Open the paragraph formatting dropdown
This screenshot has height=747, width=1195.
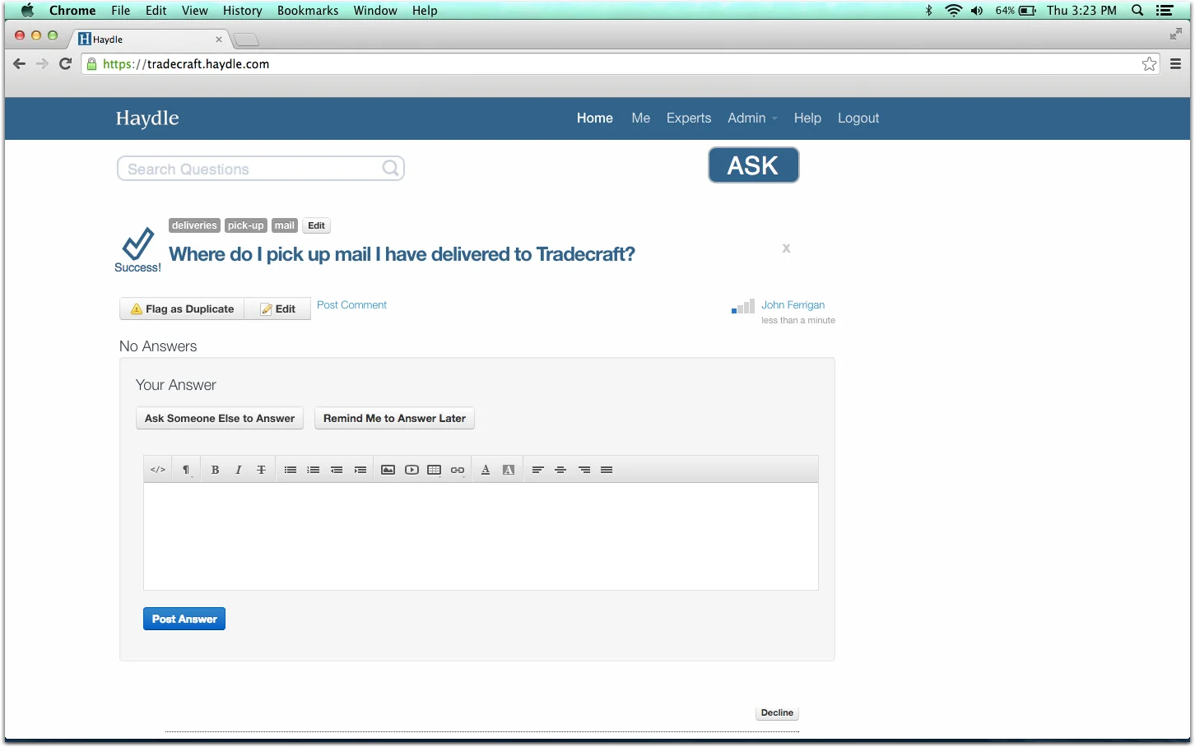(187, 470)
